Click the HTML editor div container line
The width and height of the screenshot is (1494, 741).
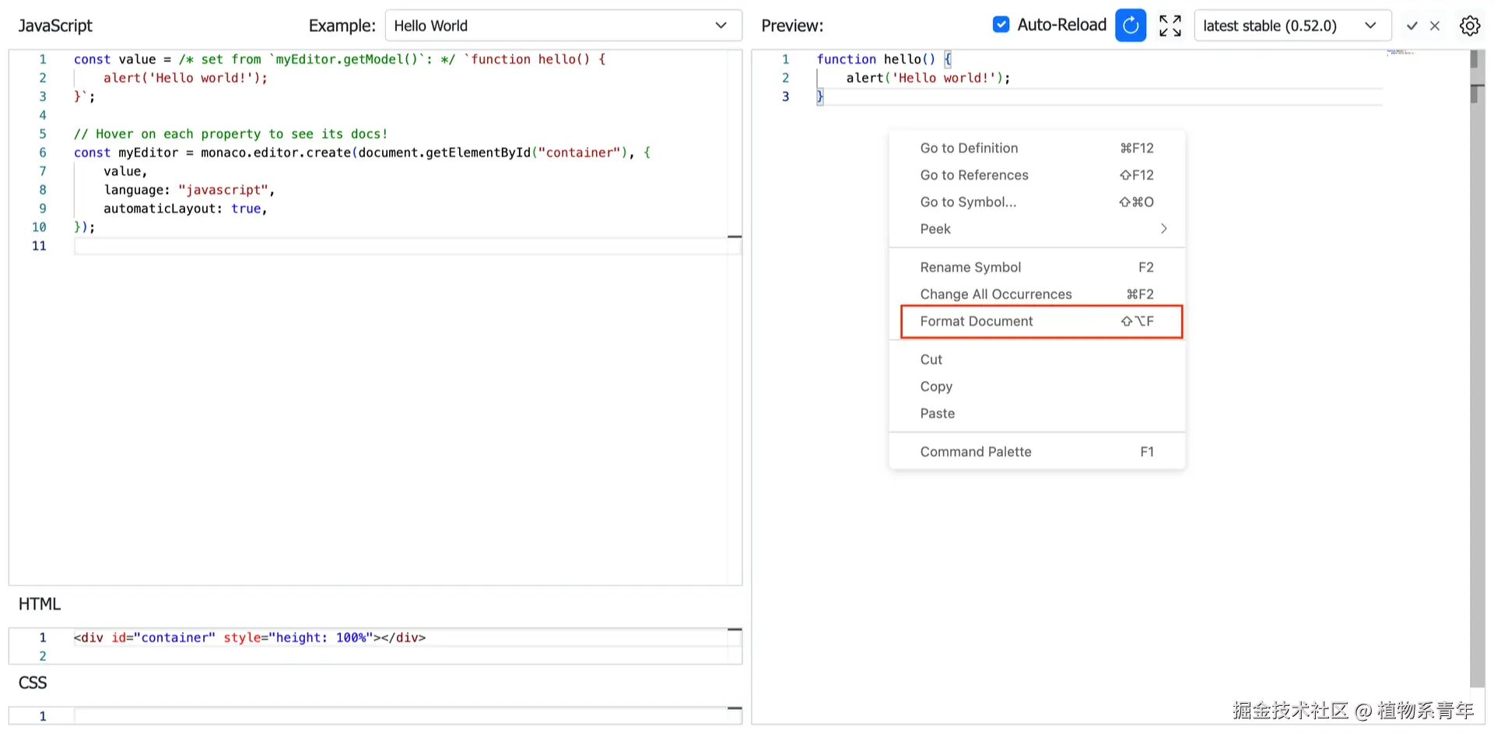pos(249,638)
